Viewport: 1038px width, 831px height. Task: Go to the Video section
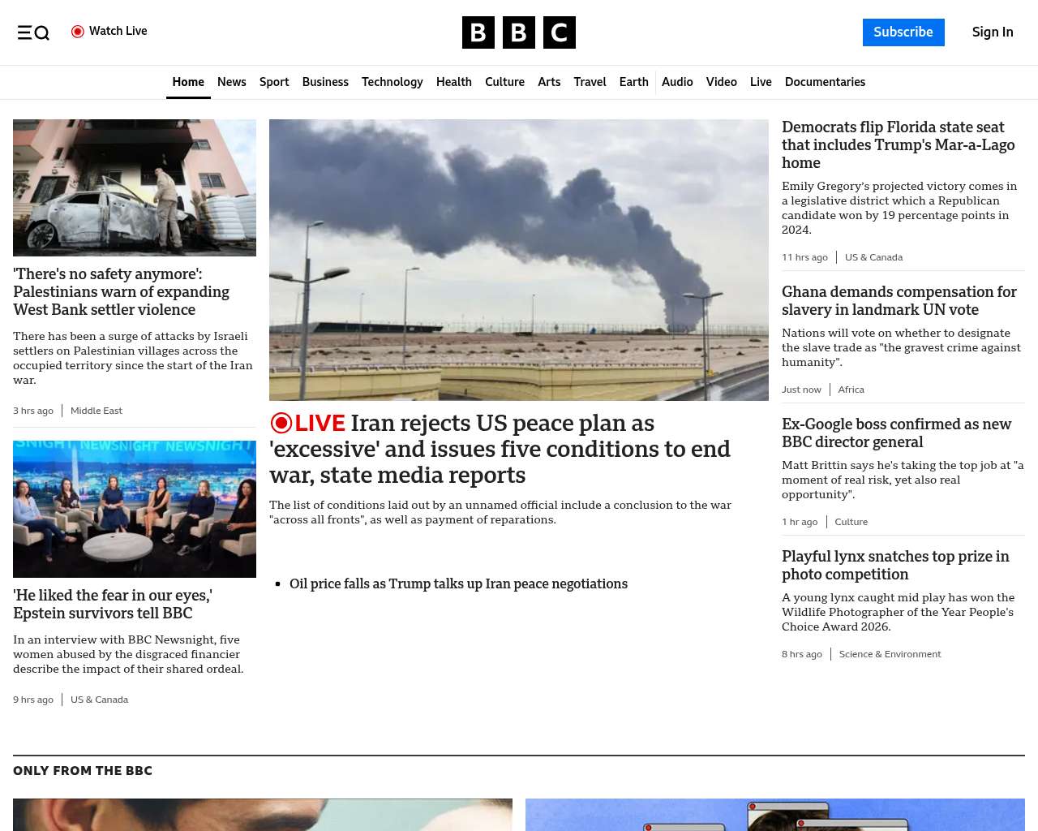tap(722, 82)
